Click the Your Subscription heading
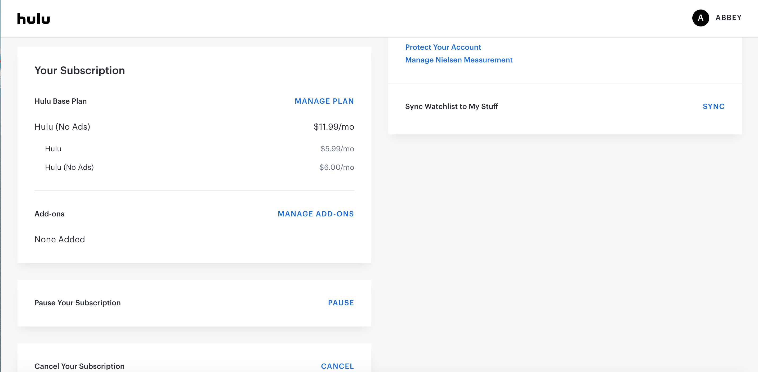 coord(80,71)
